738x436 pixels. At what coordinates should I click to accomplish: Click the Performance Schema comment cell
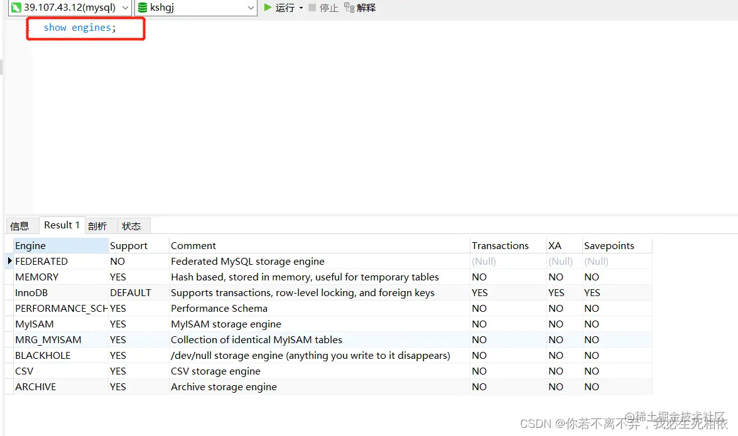(x=320, y=309)
